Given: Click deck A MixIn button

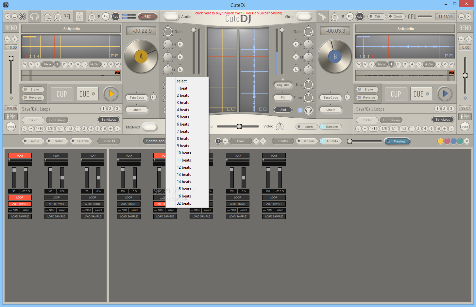Looking at the screenshot, I should [47, 64].
